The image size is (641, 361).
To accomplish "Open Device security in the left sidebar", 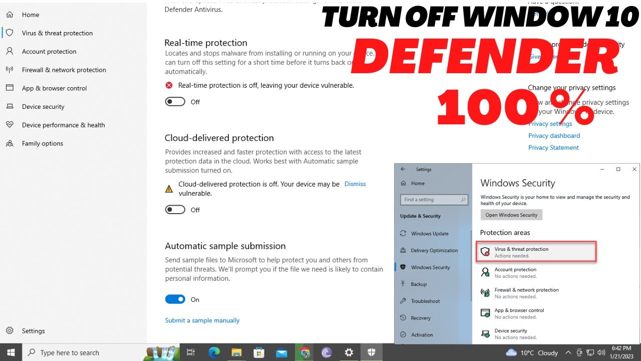I will pyautogui.click(x=35, y=106).
